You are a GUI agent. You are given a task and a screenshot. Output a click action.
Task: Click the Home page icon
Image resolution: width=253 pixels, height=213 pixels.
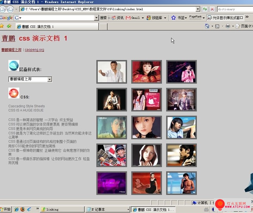(207, 26)
